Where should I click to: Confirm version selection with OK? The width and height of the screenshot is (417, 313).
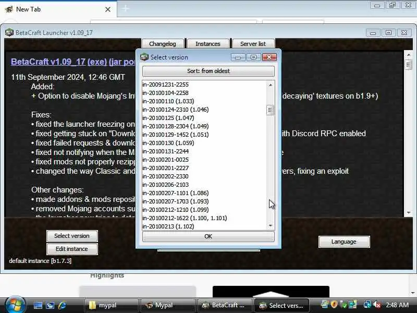(208, 236)
